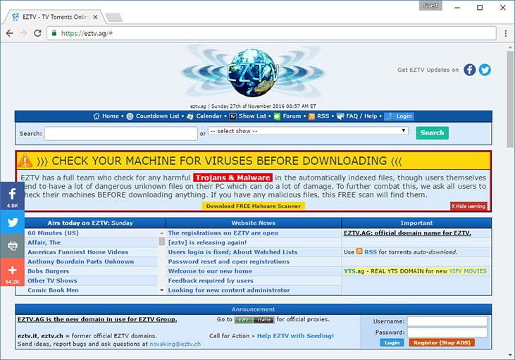Click the Login link in navigation bar
515x360 pixels.
(399, 116)
